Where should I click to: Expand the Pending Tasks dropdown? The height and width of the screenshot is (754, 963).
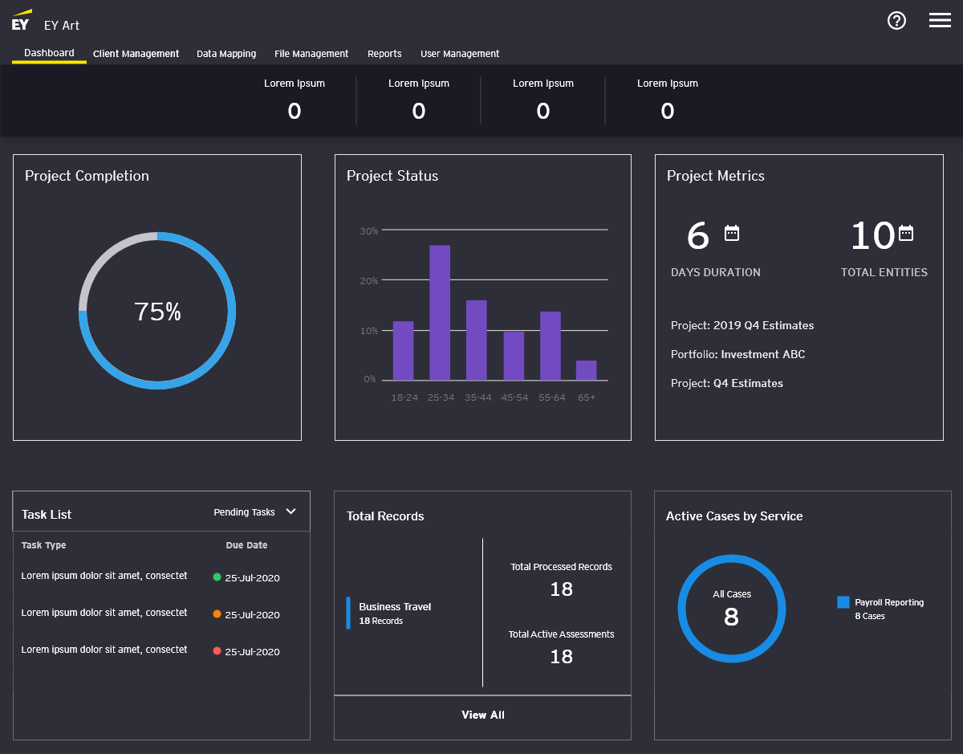pyautogui.click(x=255, y=512)
